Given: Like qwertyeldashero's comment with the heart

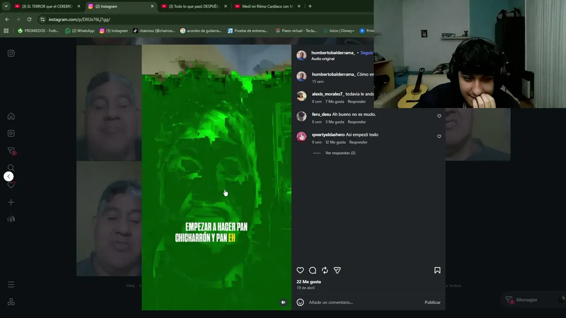Looking at the screenshot, I should point(439,136).
